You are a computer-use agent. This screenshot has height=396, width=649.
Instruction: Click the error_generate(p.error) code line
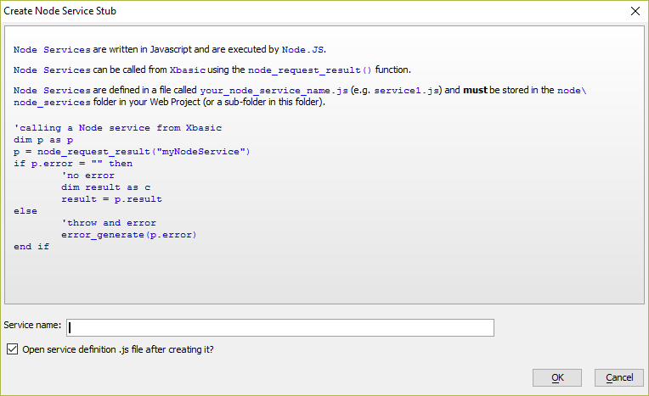point(129,235)
